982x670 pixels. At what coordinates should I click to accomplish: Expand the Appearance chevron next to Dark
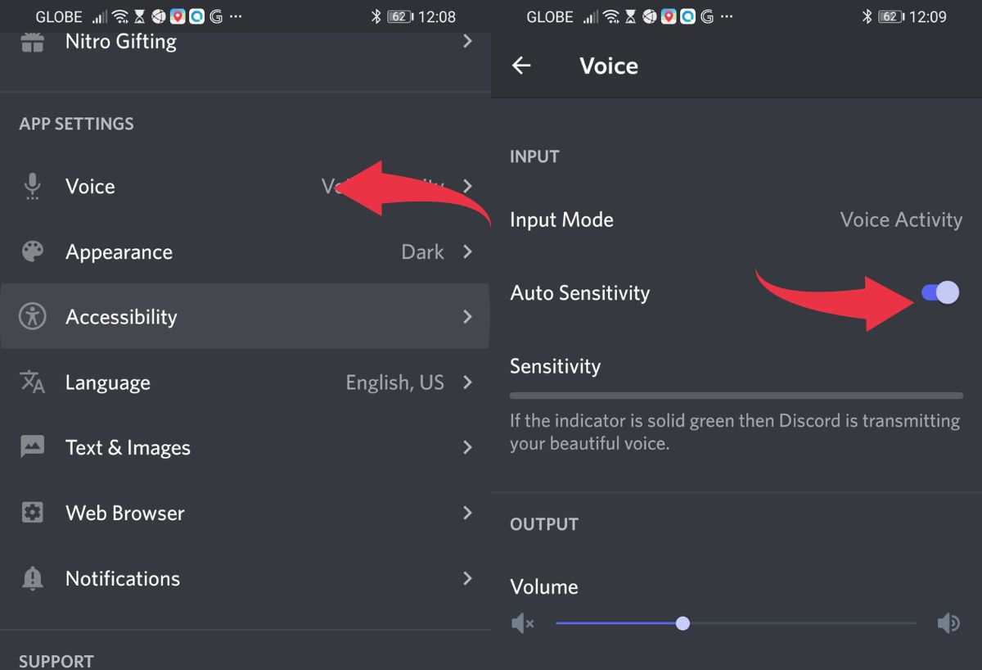pos(467,251)
